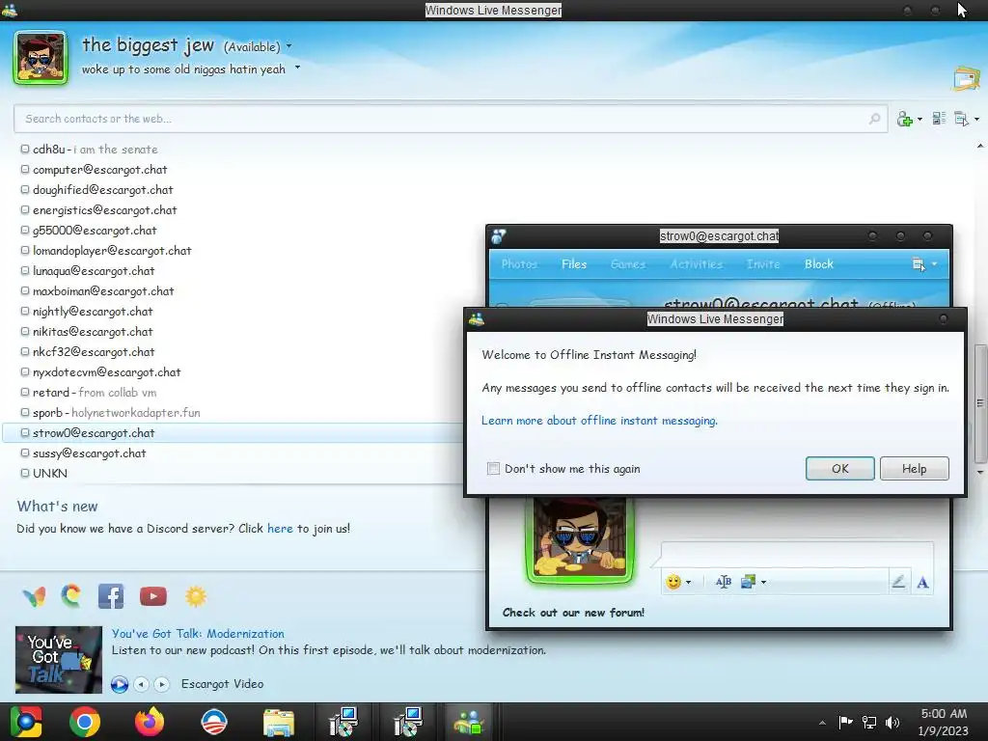This screenshot has width=988, height=741.
Task: Open show menu dropdown in chat window
Action: coord(934,264)
